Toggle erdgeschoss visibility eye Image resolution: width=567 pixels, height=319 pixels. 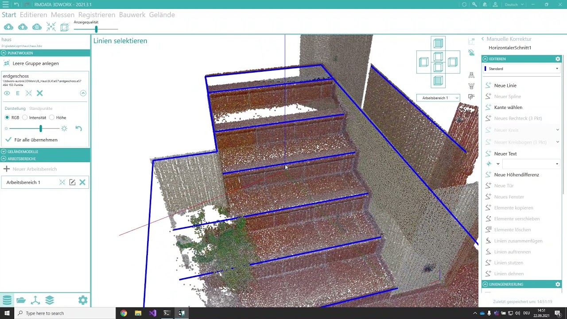pos(7,93)
